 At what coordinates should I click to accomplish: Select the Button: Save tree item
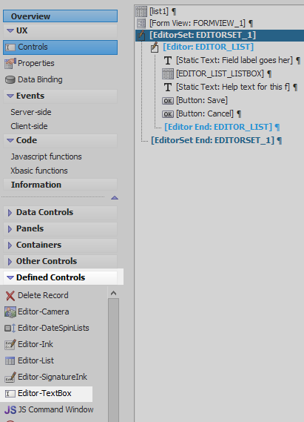(202, 100)
